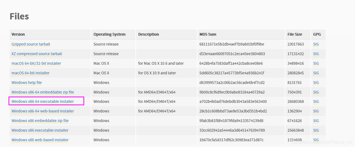Screen dimensions: 355x147
Task: Open SIG link for Gzipped source tarball
Action: [316, 44]
